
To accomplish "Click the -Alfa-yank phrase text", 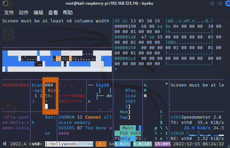I will (16, 117).
